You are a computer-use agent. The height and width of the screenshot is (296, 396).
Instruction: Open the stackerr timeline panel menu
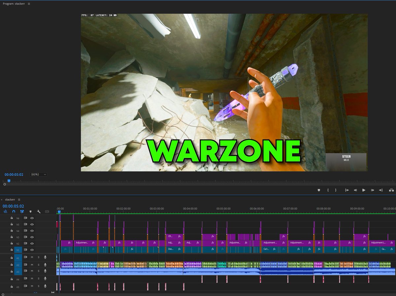tap(19, 199)
